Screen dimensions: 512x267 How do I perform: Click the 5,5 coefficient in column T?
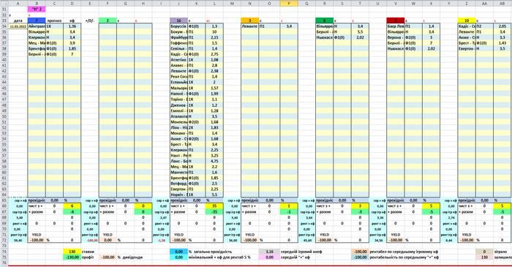(360, 32)
